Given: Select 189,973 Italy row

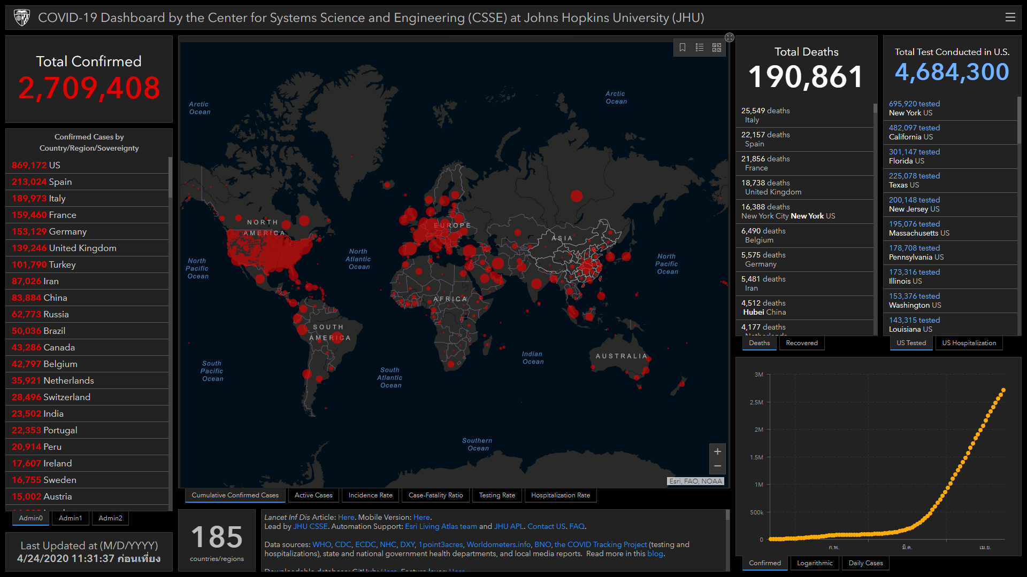Looking at the screenshot, I should [88, 199].
